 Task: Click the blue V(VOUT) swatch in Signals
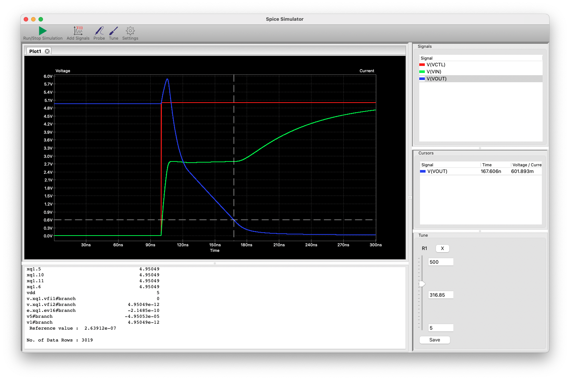pyautogui.click(x=422, y=79)
